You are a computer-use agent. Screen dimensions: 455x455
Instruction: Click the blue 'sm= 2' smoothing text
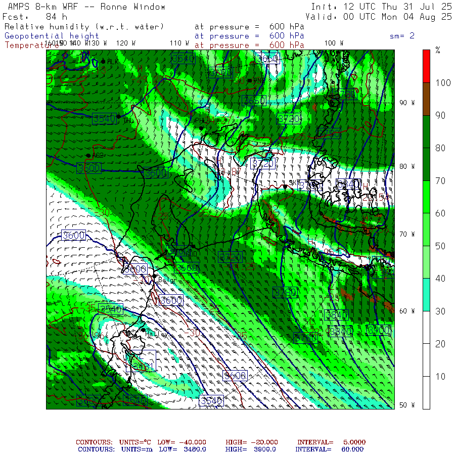coord(402,36)
